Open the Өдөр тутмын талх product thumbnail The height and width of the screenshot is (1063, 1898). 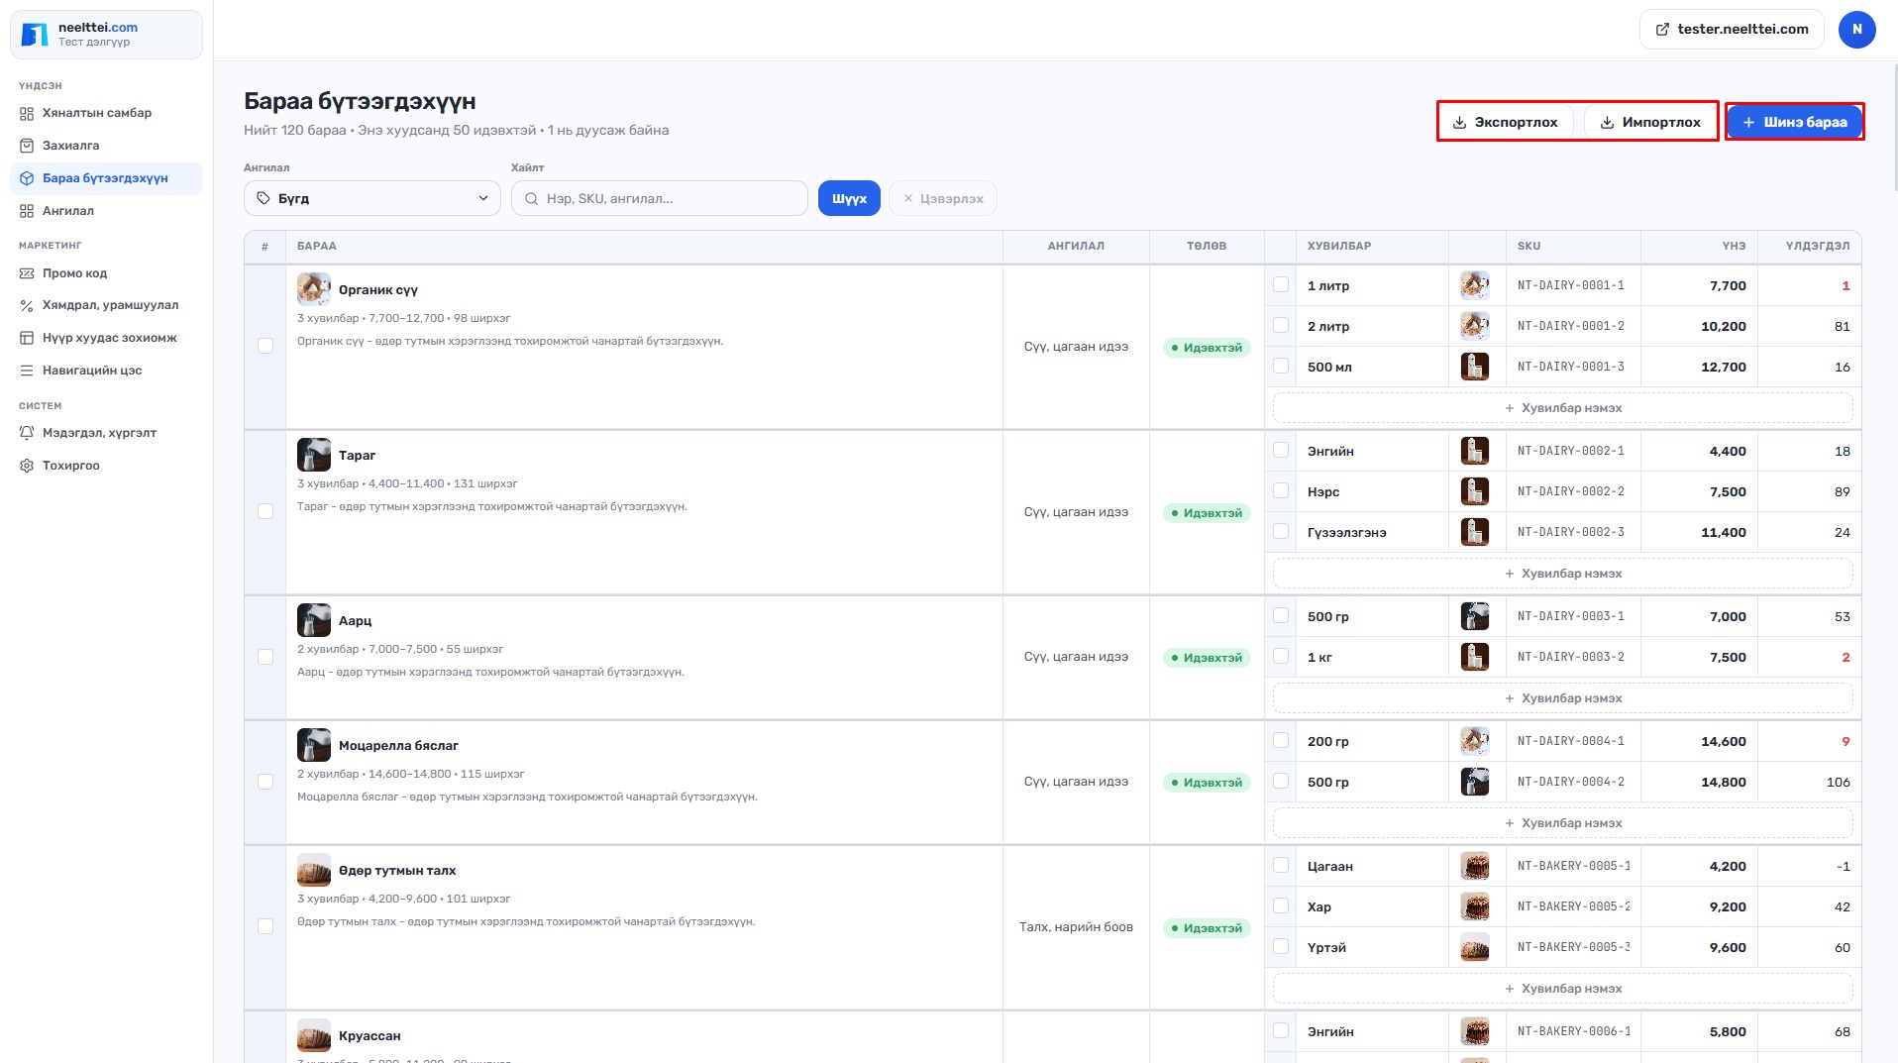(x=314, y=870)
